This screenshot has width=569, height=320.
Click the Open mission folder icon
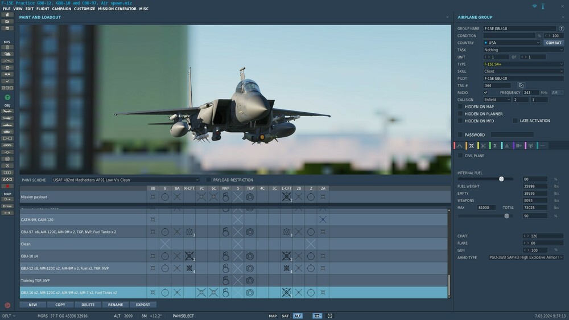click(7, 21)
